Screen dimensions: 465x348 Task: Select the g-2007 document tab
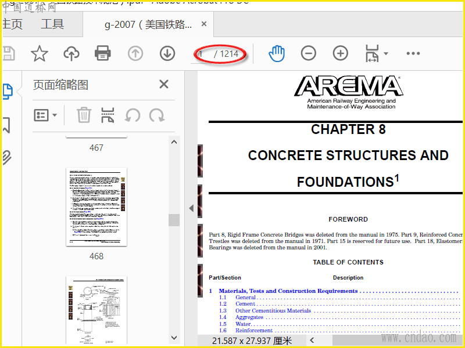click(148, 24)
